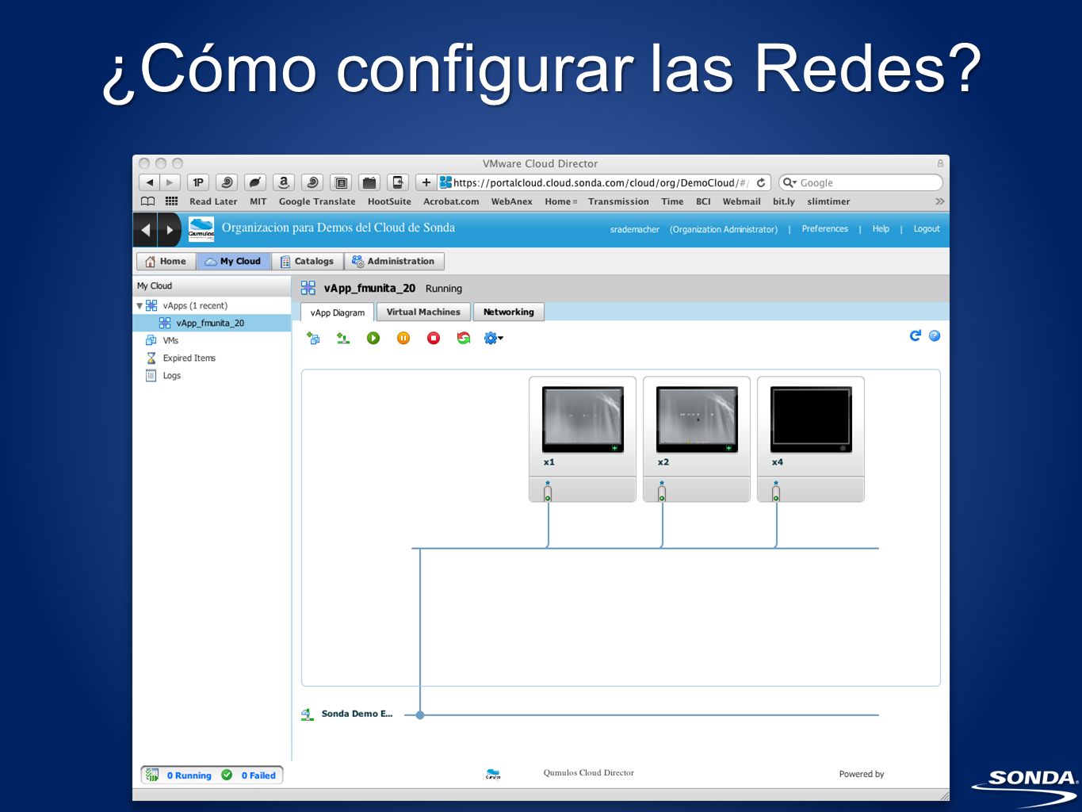This screenshot has width=1082, height=812.
Task: Click the portal's left navigation arrow
Action: pos(145,230)
